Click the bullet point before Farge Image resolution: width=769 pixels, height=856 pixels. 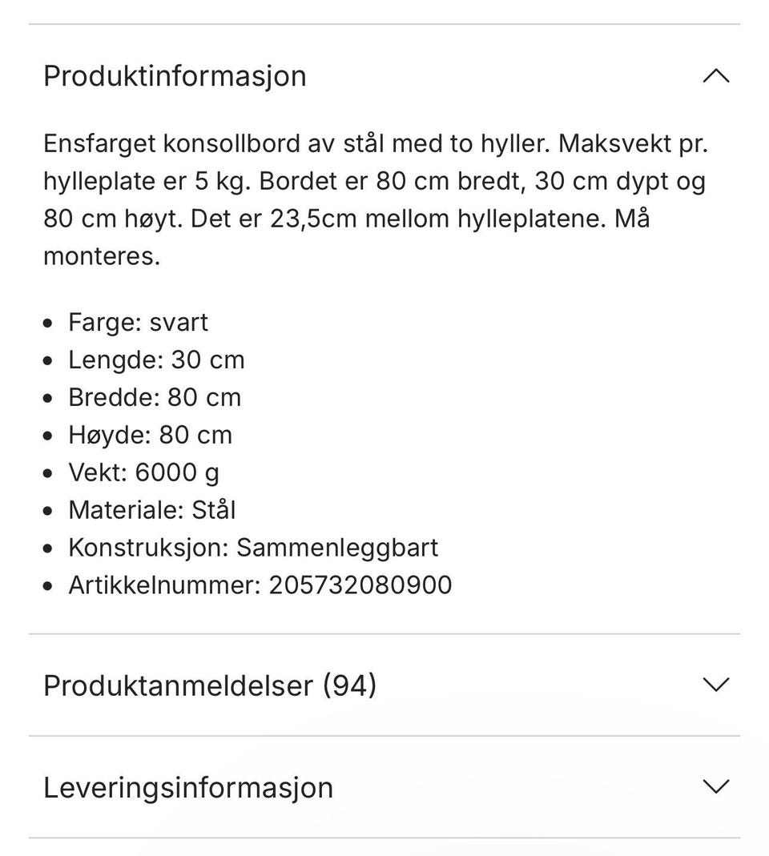coord(50,324)
